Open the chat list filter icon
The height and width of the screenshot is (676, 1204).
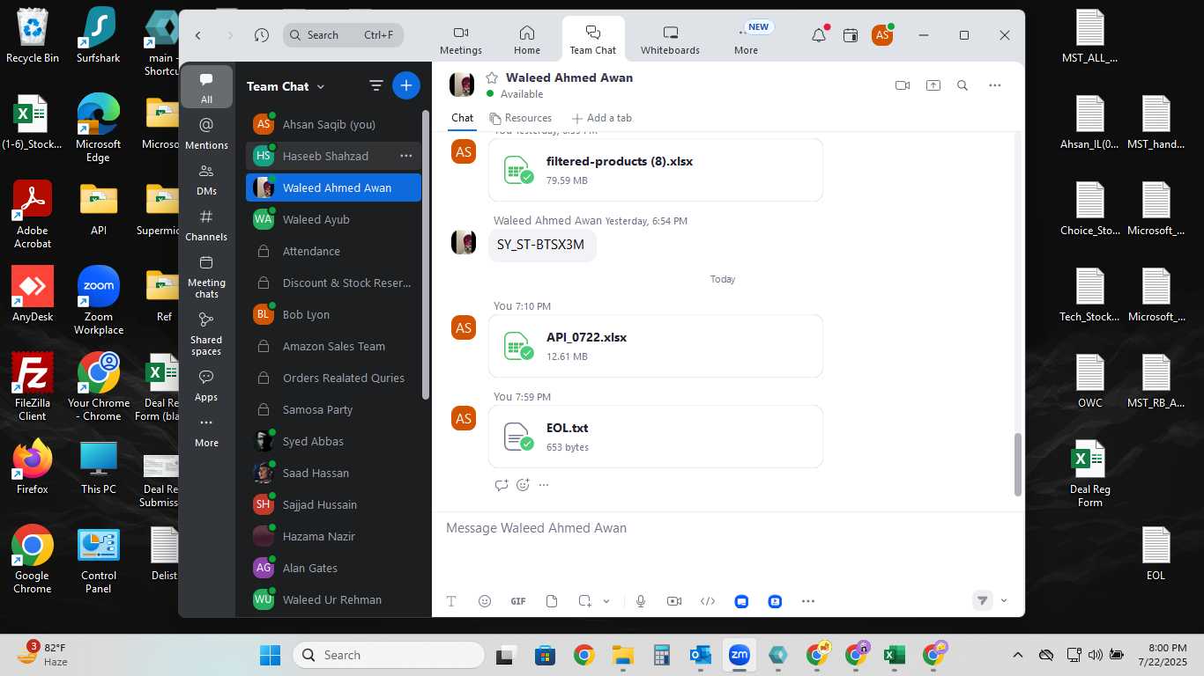click(376, 85)
